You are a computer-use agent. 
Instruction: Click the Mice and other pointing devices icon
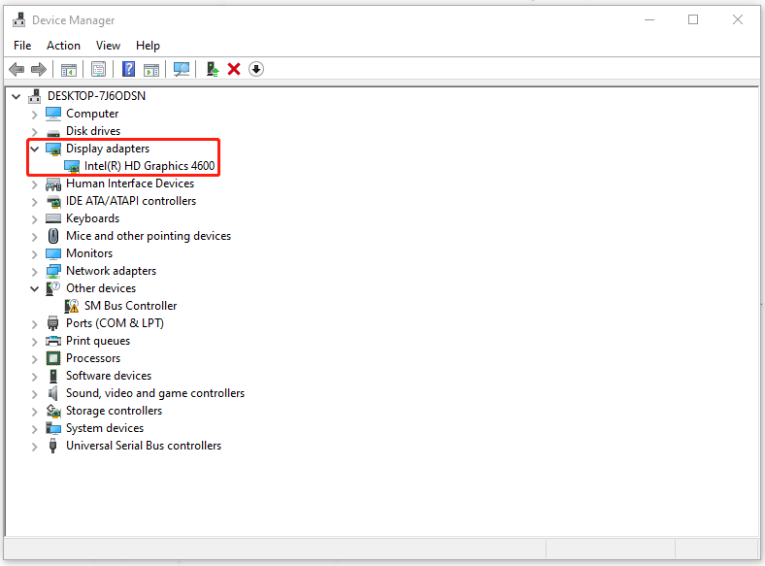pos(53,236)
